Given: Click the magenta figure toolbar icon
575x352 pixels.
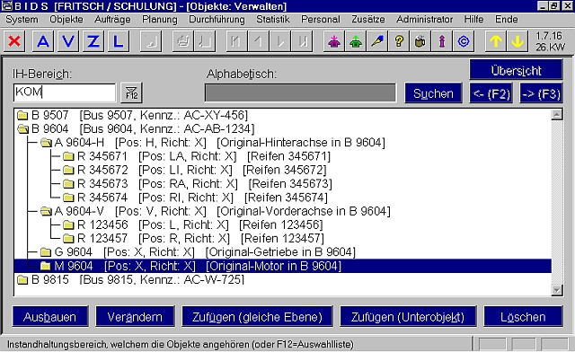Looking at the screenshot, I should pos(334,41).
